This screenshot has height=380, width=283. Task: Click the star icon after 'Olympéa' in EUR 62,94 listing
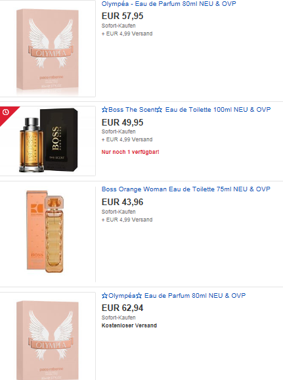pyautogui.click(x=139, y=296)
